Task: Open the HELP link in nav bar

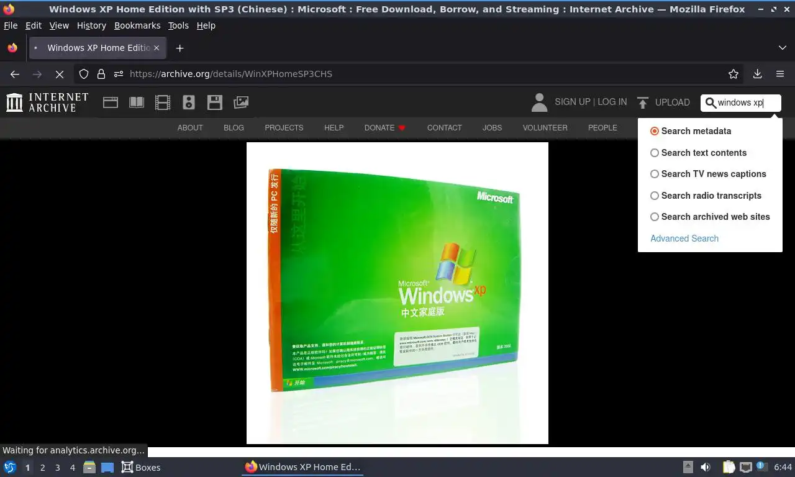Action: click(334, 128)
